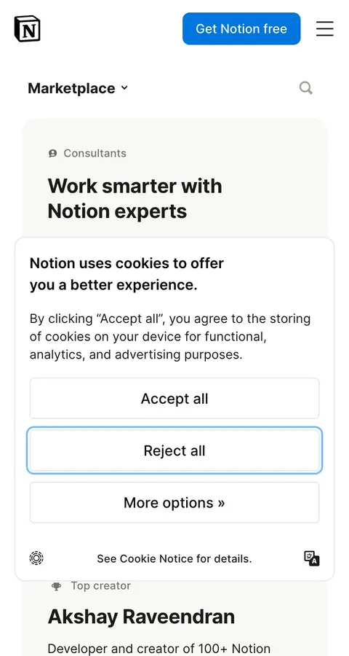Click the cookie preferences fingerprint icon
This screenshot has height=656, width=349.
coord(37,558)
